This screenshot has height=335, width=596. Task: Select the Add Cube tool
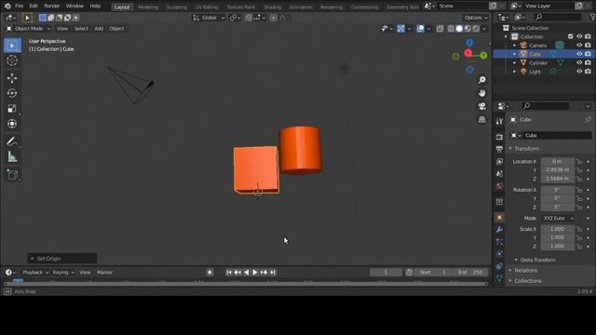point(12,175)
